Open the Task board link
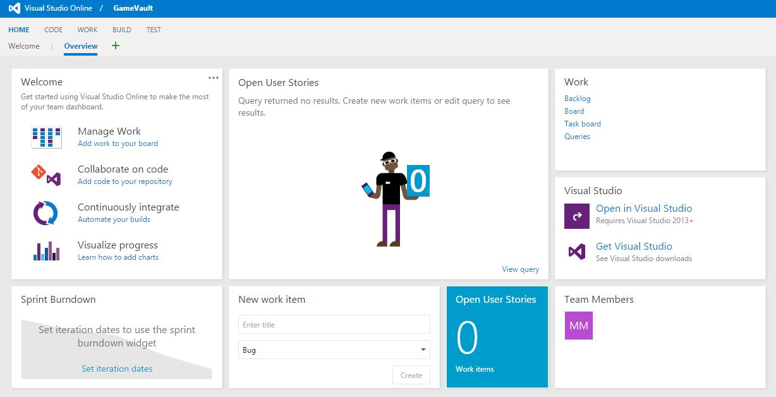776x397 pixels. (582, 124)
